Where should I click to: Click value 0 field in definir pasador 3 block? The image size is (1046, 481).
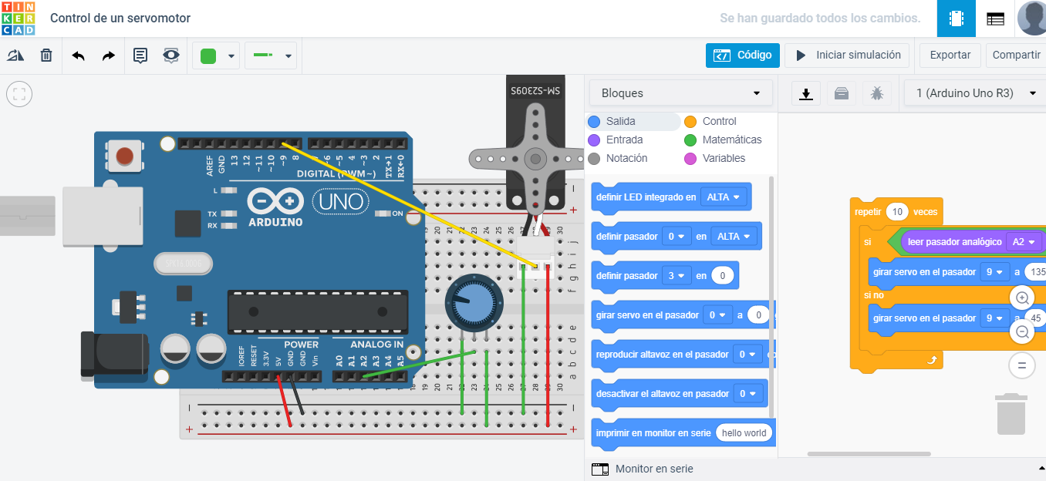pyautogui.click(x=723, y=276)
